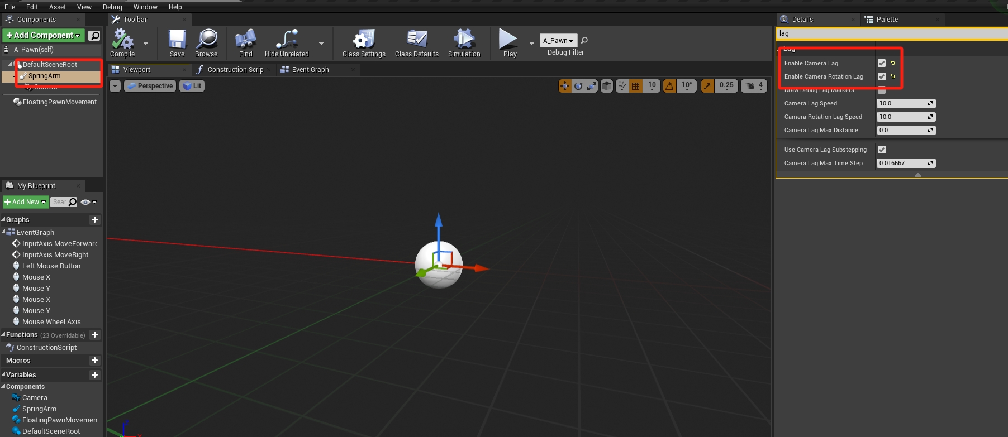This screenshot has width=1008, height=437.
Task: Click the Compile blueprint icon
Action: (x=122, y=40)
